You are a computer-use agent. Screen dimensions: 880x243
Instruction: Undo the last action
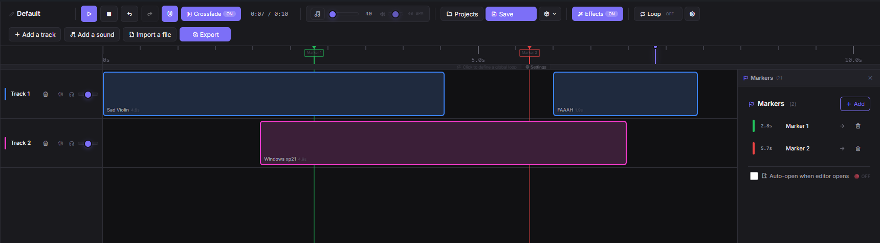(x=129, y=14)
